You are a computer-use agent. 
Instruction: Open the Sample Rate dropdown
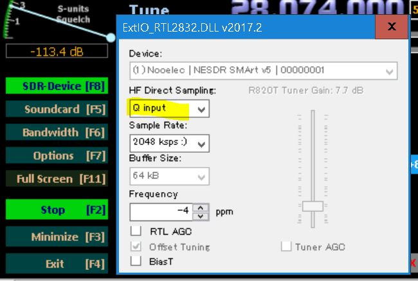tap(170, 144)
